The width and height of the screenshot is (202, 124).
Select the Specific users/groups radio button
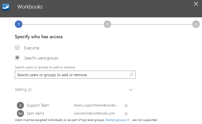(x=17, y=58)
